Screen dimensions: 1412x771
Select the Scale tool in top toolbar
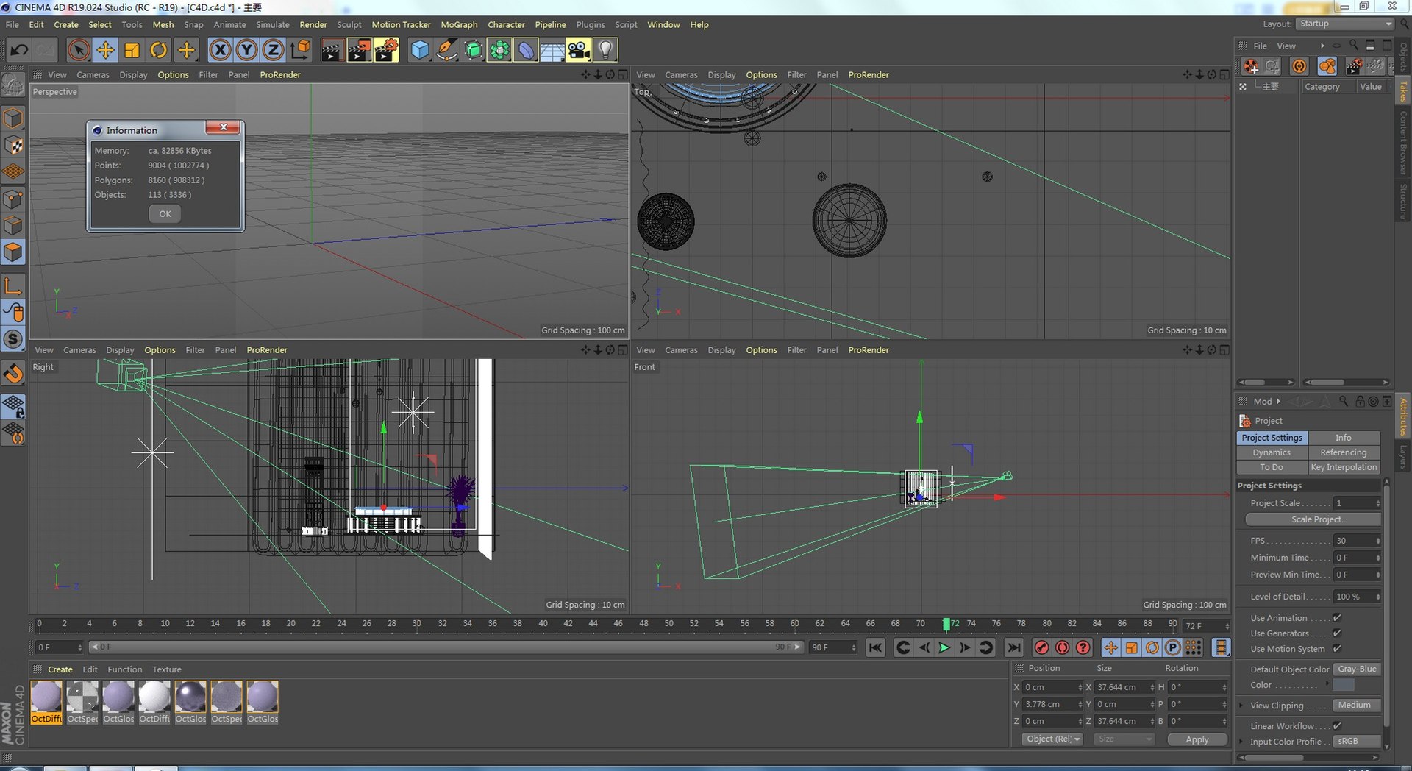(x=132, y=50)
